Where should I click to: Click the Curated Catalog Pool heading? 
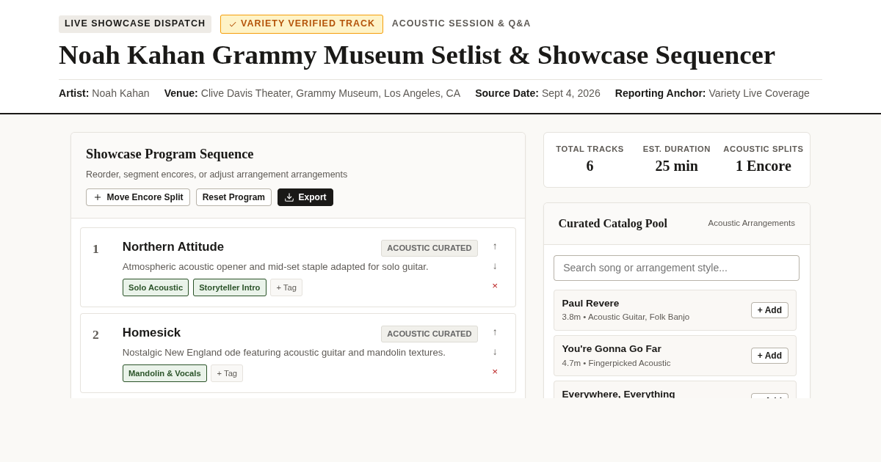613,224
